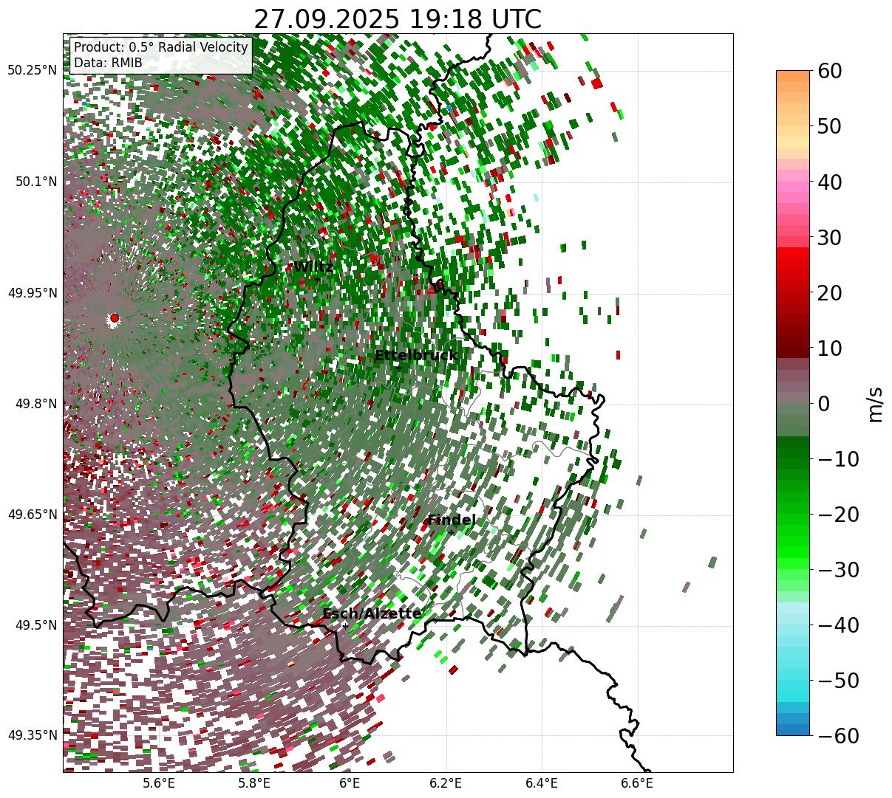This screenshot has height=798, width=892.
Task: Click the colorbar value label −10
Action: [x=839, y=458]
